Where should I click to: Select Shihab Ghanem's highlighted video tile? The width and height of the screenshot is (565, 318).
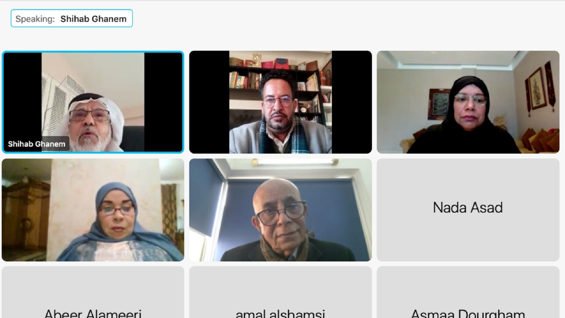coord(93,102)
